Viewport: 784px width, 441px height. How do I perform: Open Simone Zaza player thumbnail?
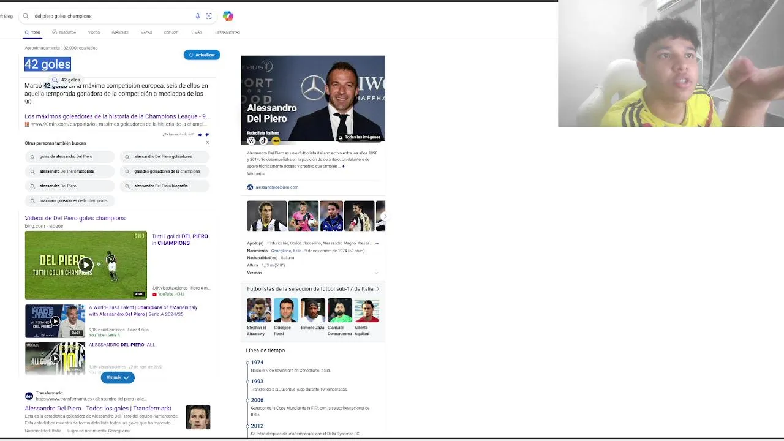tap(312, 311)
